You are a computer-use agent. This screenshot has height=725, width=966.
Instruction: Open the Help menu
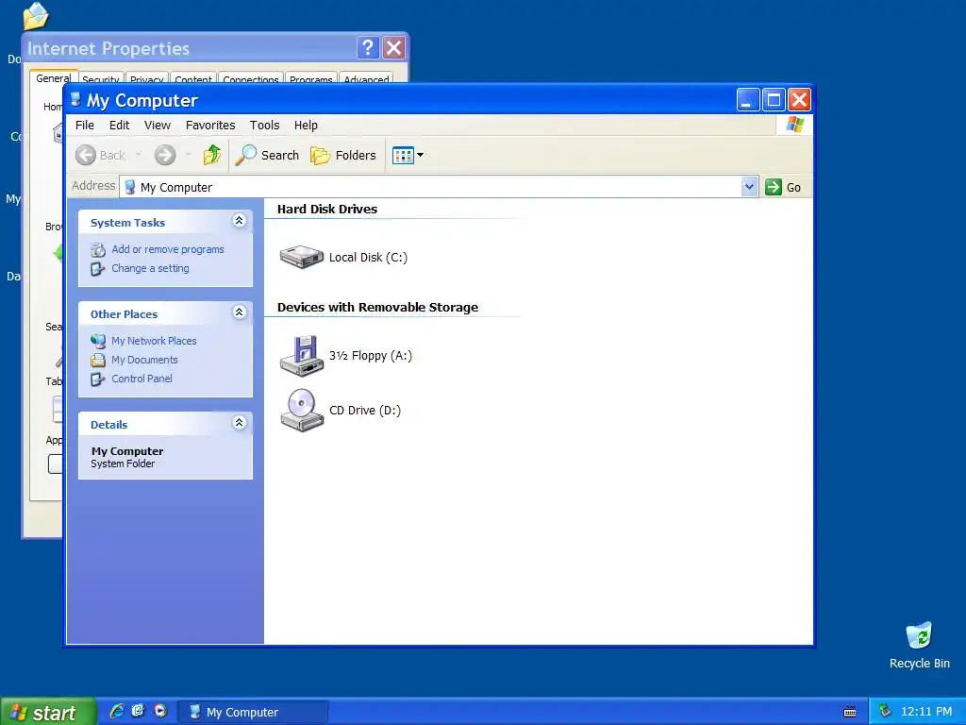[306, 126]
